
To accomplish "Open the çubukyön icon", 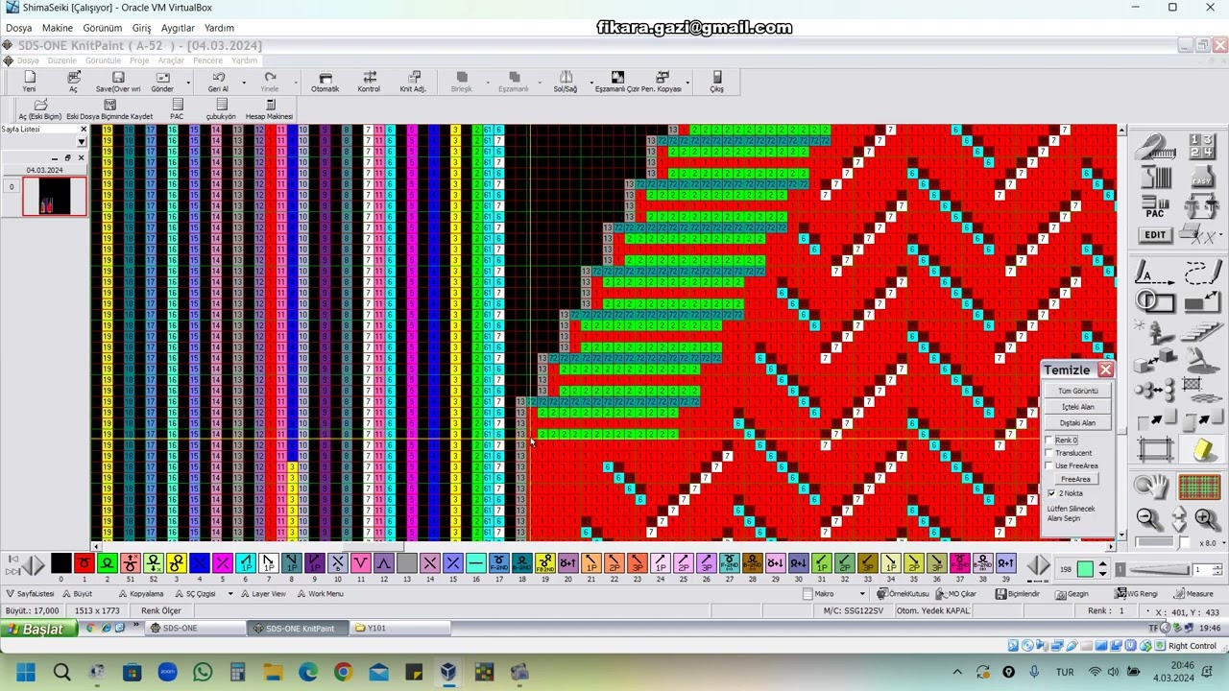I will tap(221, 109).
